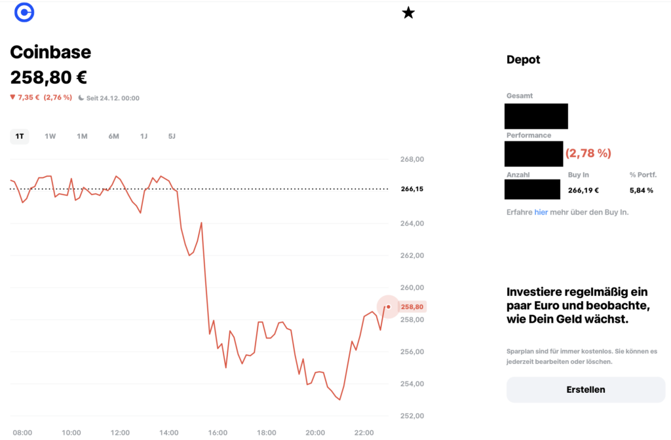Click the chart's low point near 21:00
The width and height of the screenshot is (671, 440).
click(339, 399)
